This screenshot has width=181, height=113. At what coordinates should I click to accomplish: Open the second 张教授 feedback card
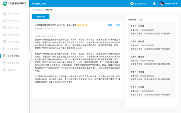(152, 45)
